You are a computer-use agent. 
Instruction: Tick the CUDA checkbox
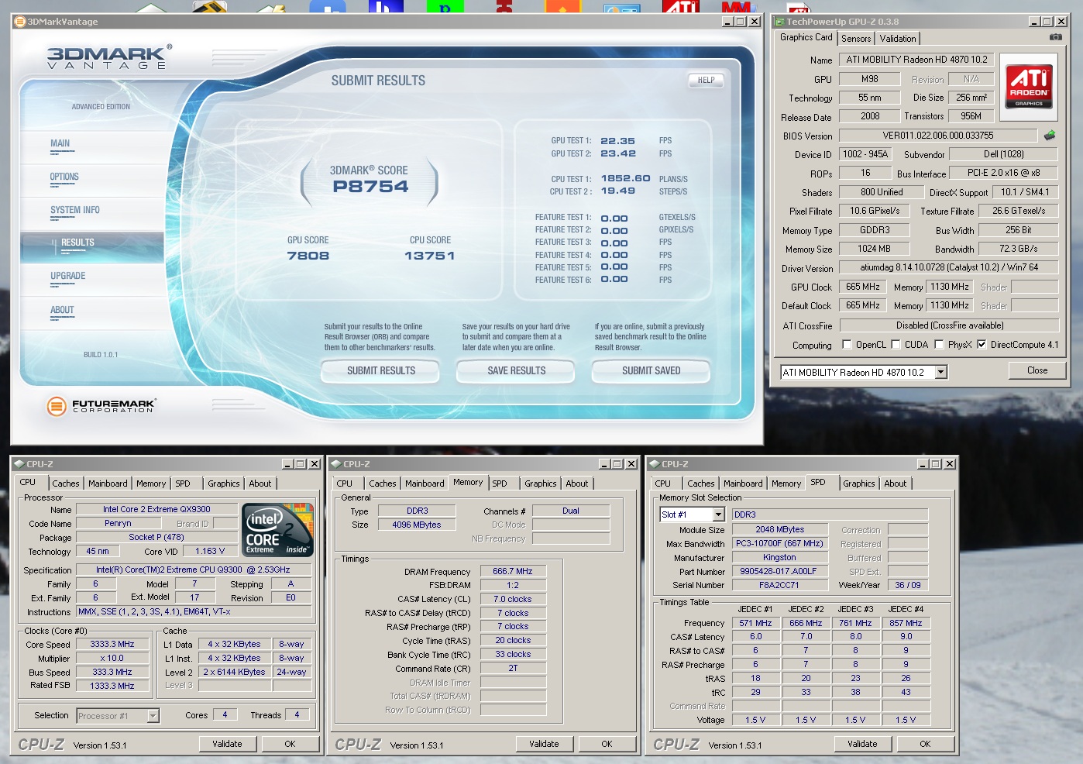coord(896,345)
